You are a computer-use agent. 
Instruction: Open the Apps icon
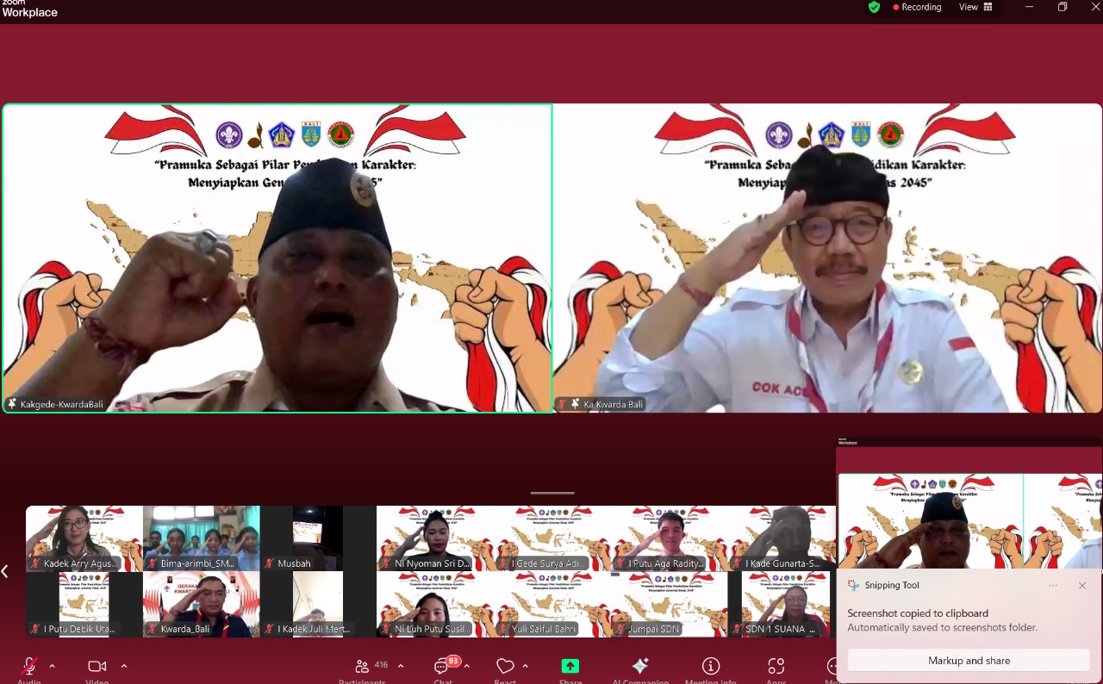pyautogui.click(x=776, y=666)
